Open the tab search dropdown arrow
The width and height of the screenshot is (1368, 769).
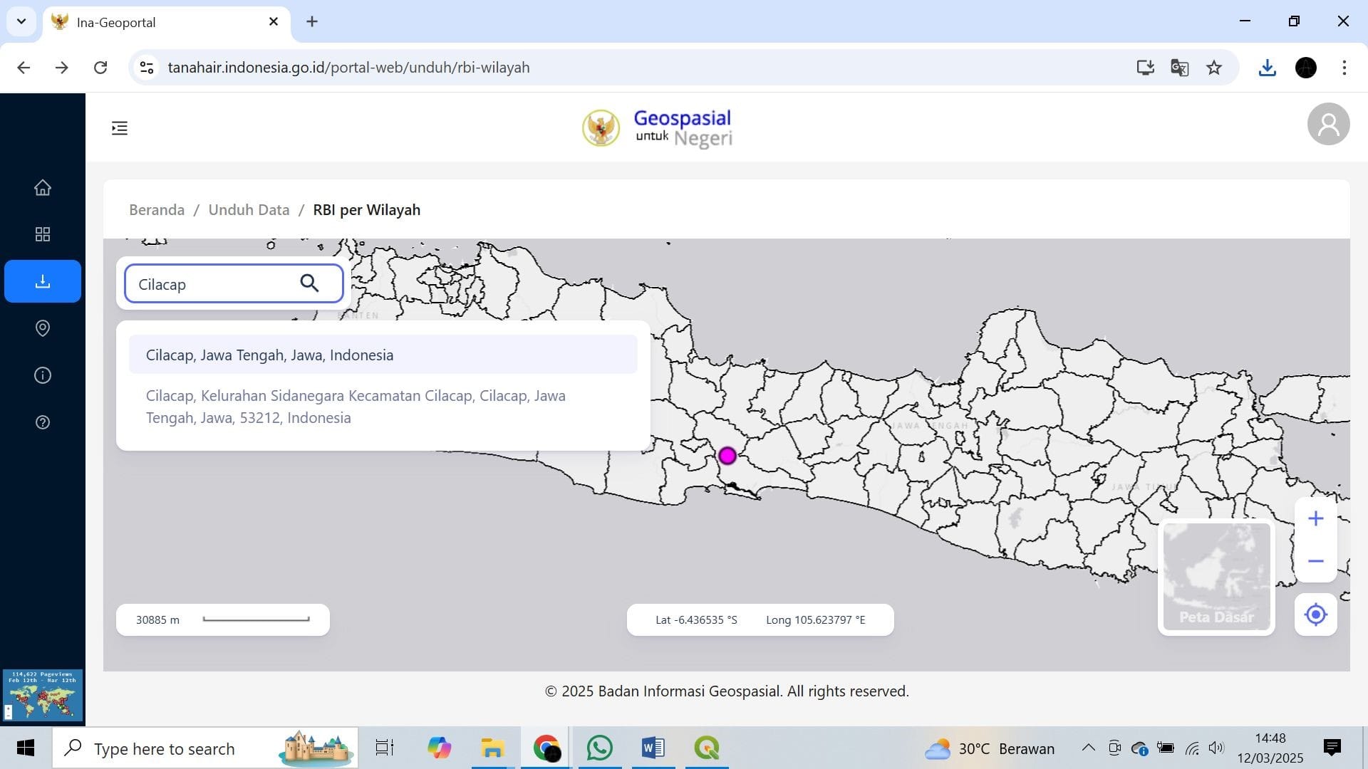click(21, 21)
